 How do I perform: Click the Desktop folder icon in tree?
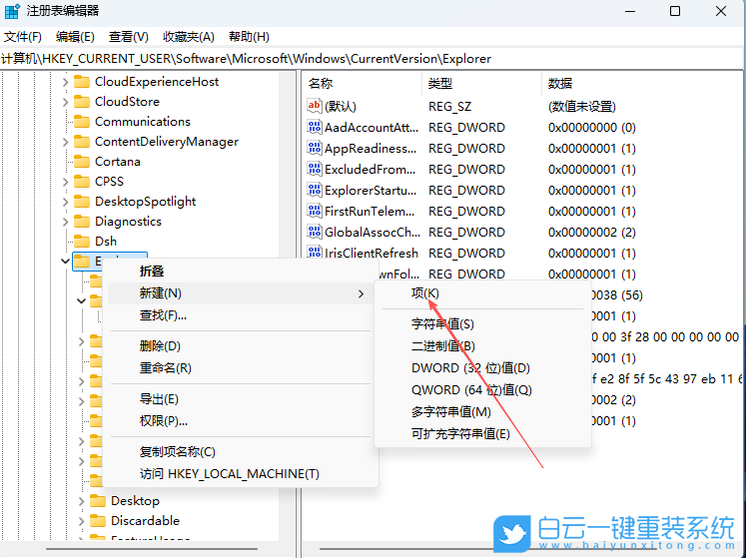point(98,501)
